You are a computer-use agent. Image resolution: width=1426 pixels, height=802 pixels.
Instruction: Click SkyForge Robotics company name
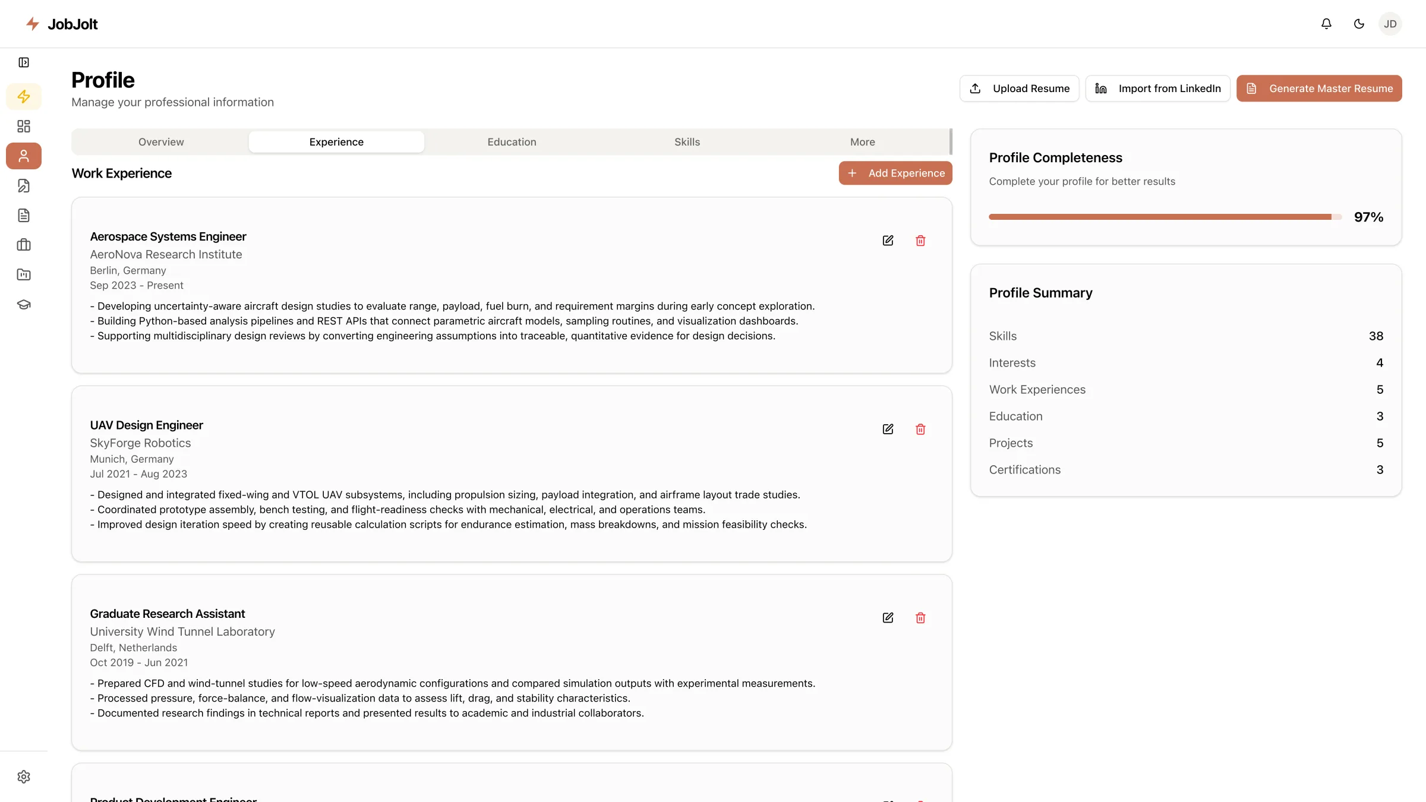140,443
